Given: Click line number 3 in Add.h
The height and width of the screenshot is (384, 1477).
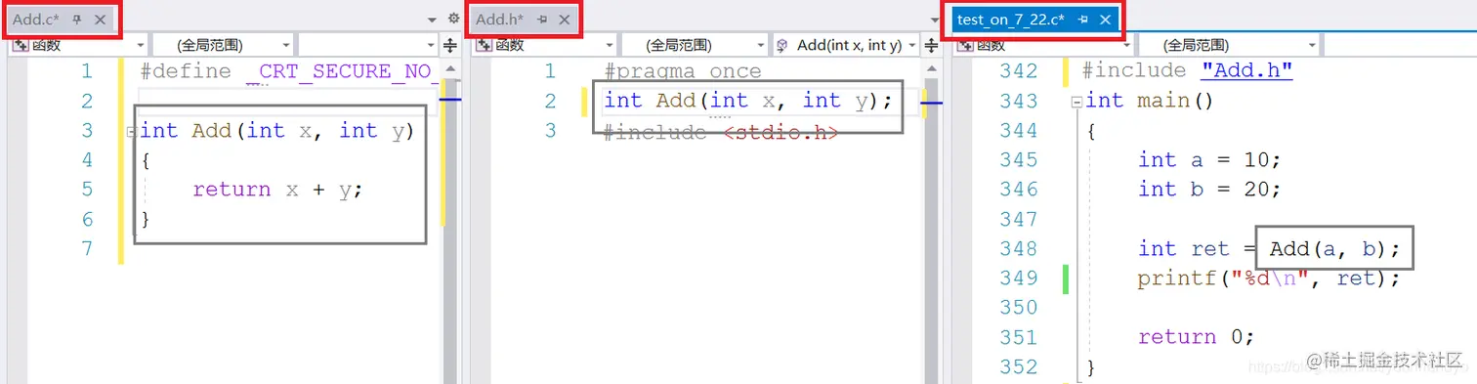Looking at the screenshot, I should tap(550, 130).
